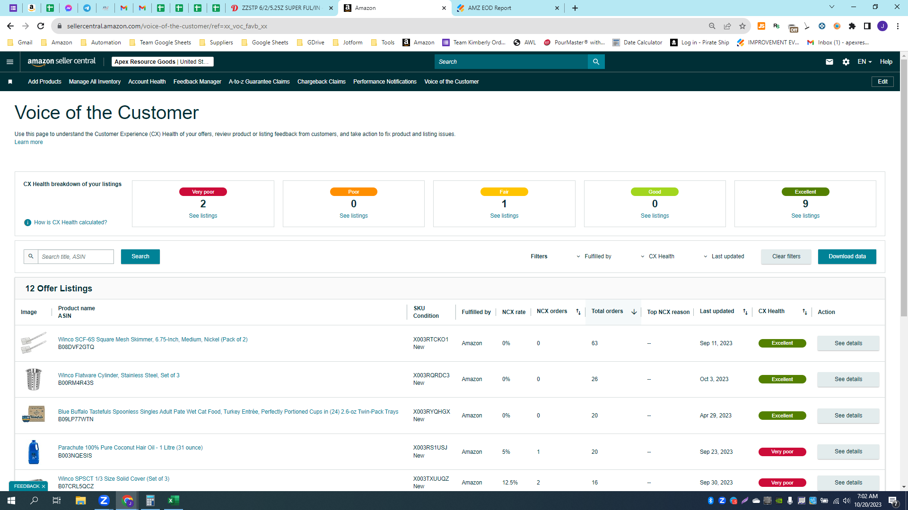Sort by NCX orders column arrows

click(578, 312)
